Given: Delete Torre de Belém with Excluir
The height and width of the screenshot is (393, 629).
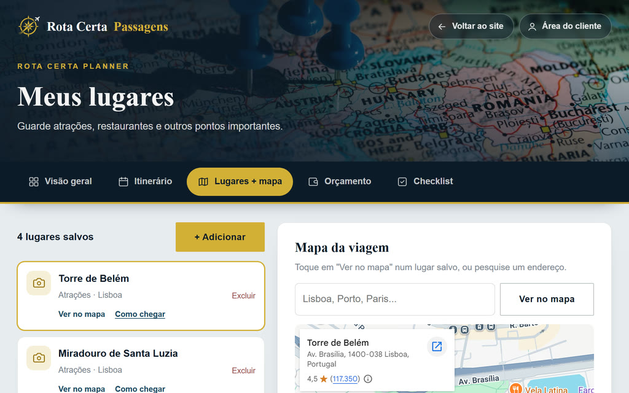Looking at the screenshot, I should point(243,295).
